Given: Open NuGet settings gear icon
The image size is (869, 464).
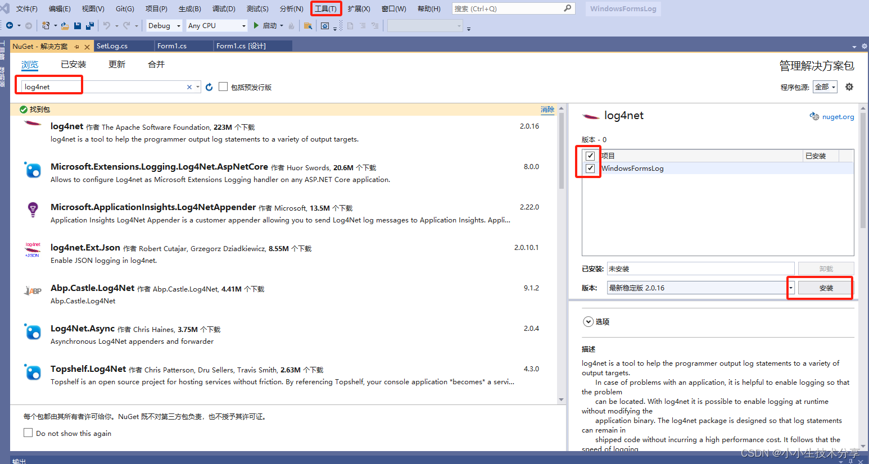Looking at the screenshot, I should coord(849,87).
